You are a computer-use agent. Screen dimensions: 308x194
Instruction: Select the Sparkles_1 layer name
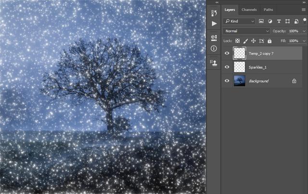pos(257,67)
